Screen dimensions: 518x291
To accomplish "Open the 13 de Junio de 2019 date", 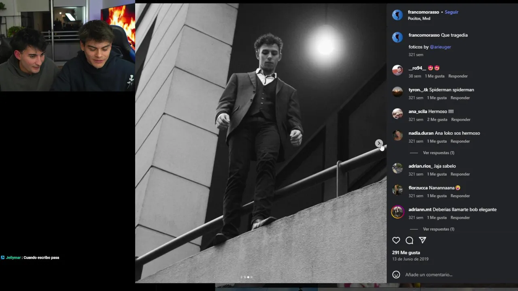I will point(410,259).
